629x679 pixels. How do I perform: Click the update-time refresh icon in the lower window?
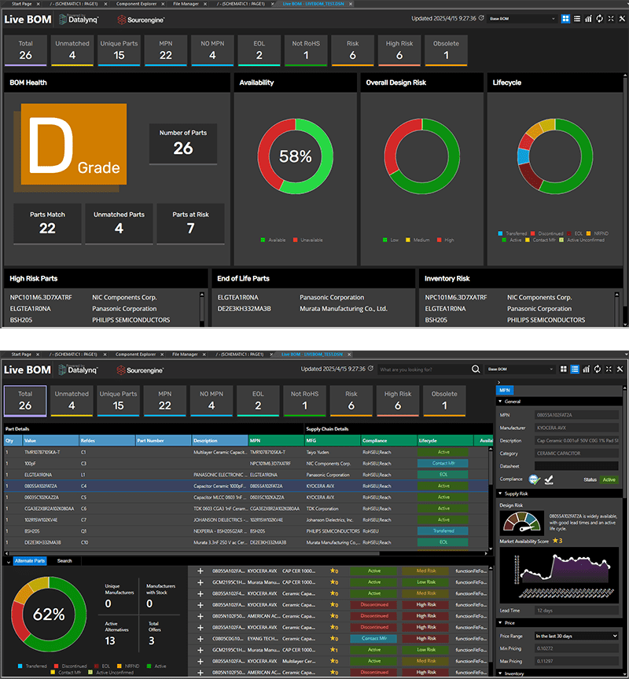(370, 369)
